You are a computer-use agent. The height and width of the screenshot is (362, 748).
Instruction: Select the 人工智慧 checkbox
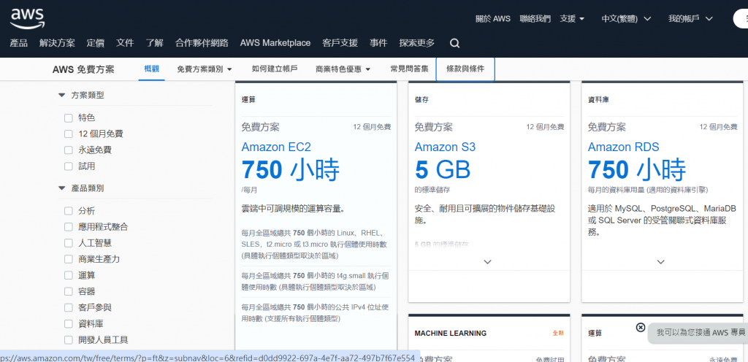click(x=69, y=243)
